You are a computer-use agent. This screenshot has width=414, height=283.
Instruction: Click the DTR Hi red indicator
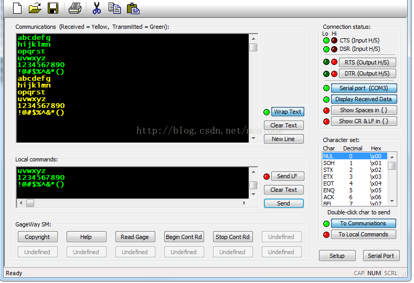tap(334, 73)
